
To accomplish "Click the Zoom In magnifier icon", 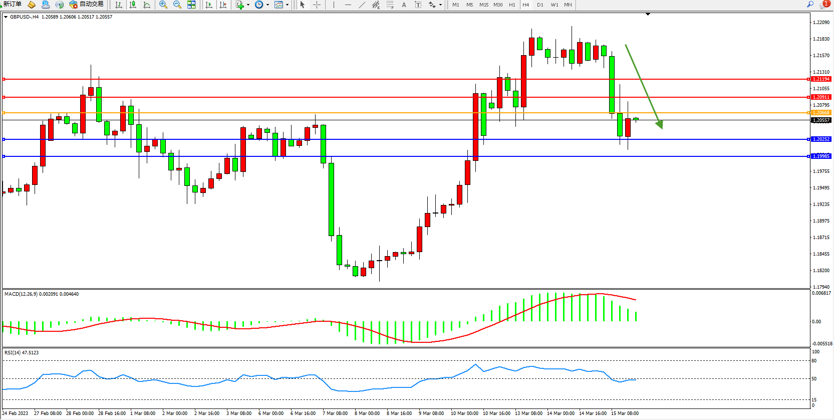I will [x=163, y=5].
